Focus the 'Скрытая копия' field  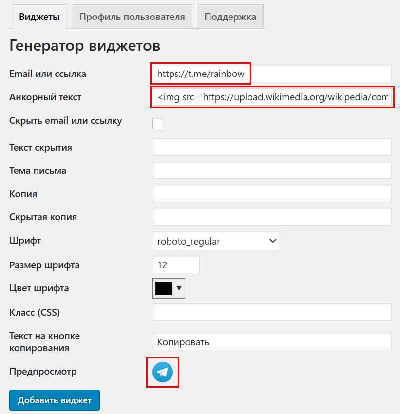point(272,217)
